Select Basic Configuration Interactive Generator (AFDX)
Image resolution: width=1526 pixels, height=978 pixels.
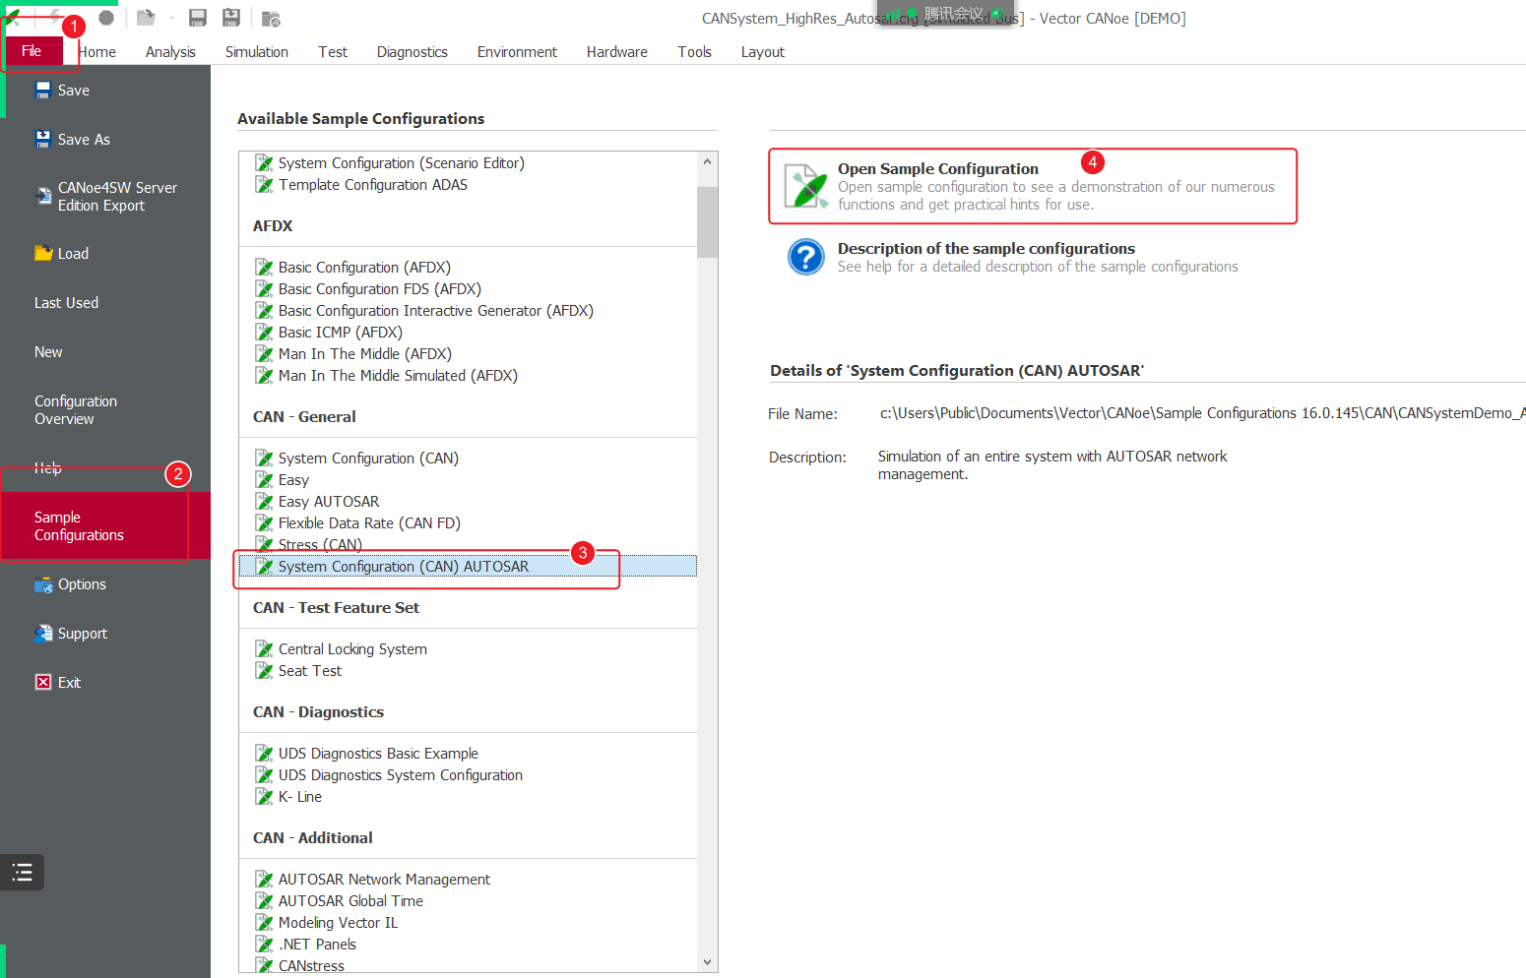(x=435, y=311)
